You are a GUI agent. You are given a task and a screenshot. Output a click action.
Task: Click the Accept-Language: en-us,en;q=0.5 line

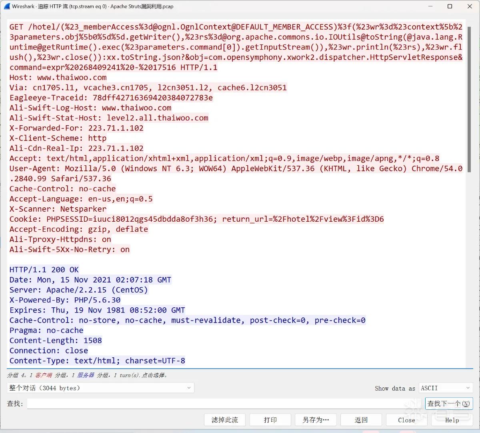point(81,199)
